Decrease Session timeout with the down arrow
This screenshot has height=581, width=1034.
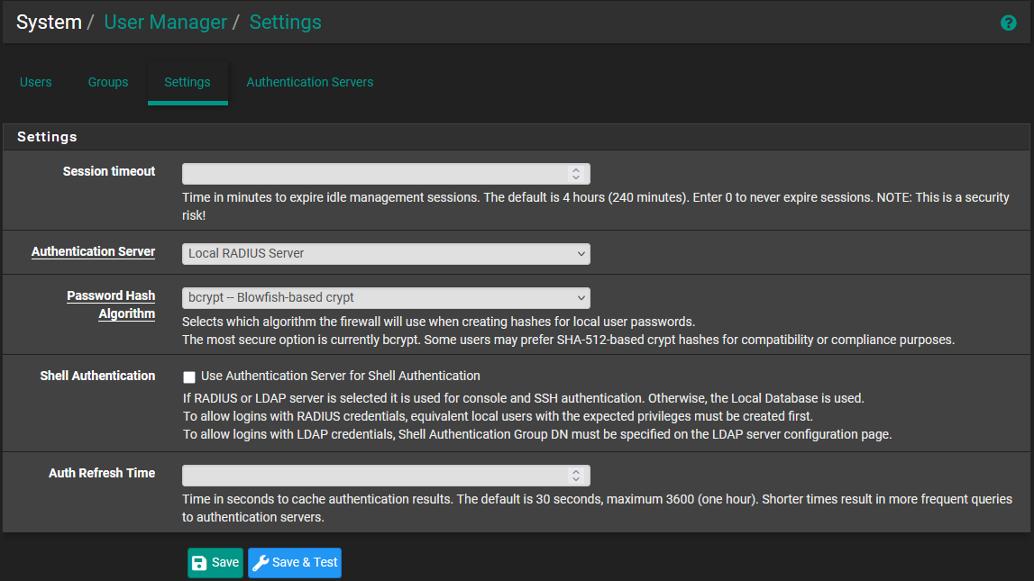575,177
